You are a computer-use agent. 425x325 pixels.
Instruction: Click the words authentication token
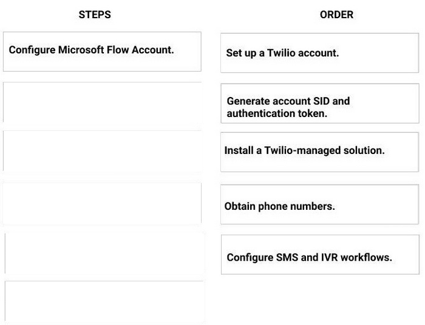click(x=277, y=113)
